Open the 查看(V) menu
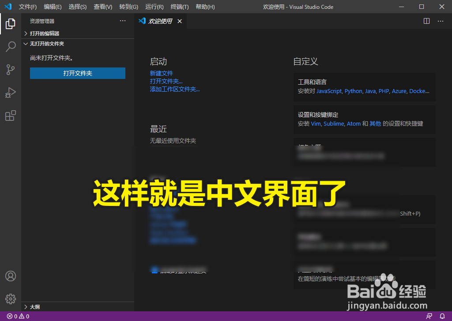This screenshot has width=452, height=321. point(103,7)
